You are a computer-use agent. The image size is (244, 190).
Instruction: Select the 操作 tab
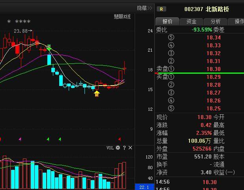pos(238,21)
